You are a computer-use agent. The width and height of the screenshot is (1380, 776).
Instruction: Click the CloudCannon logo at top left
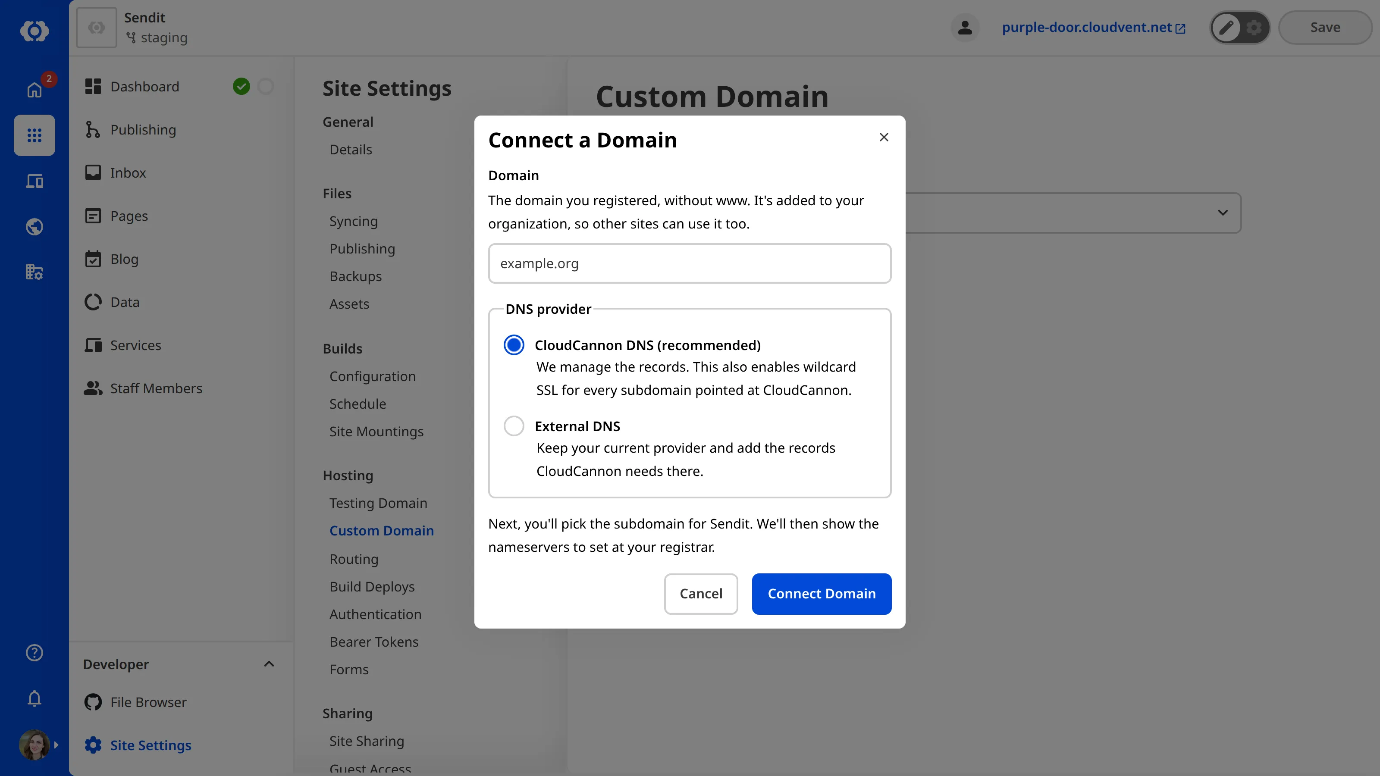(x=34, y=31)
